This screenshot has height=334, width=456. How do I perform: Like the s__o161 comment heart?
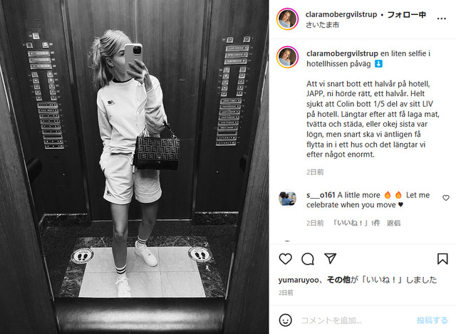tap(446, 198)
